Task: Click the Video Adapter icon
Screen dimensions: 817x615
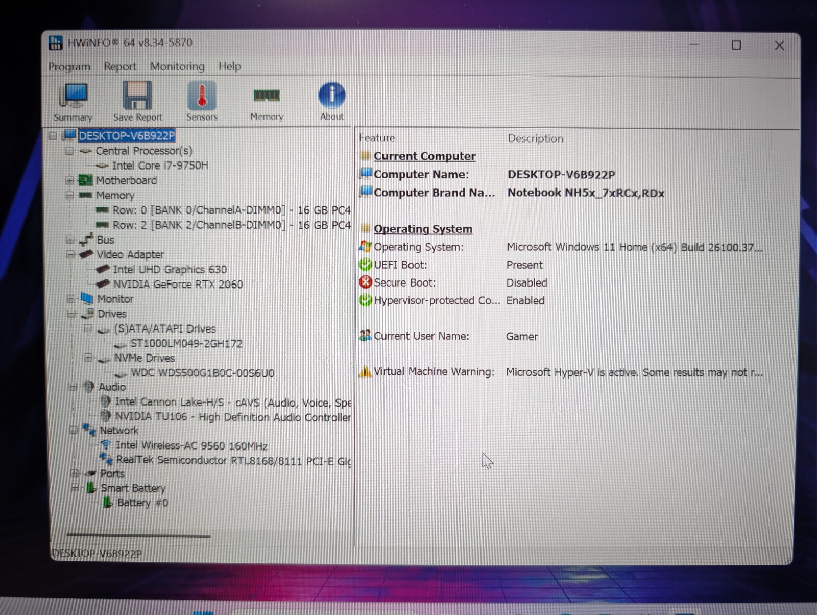Action: 86,254
